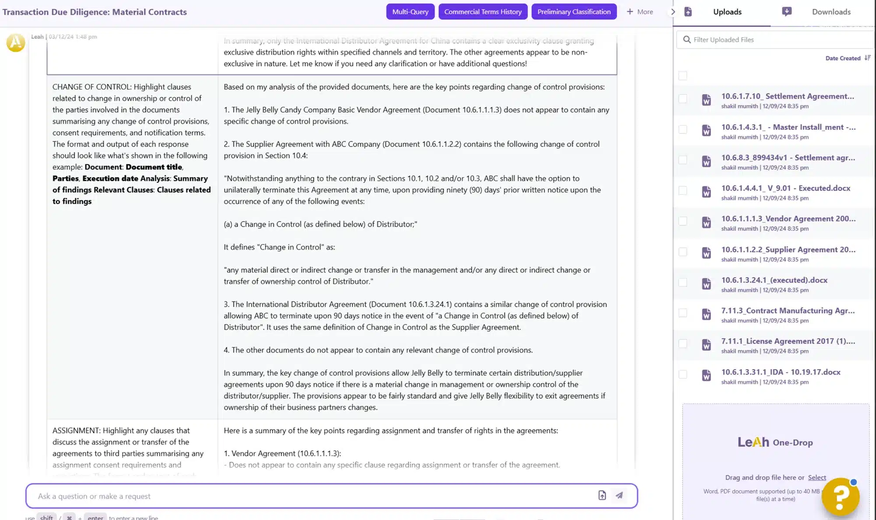The width and height of the screenshot is (876, 520).
Task: Open file 10.6.1.4.4.1_V_9.01 - Executed.docx
Action: pos(785,188)
